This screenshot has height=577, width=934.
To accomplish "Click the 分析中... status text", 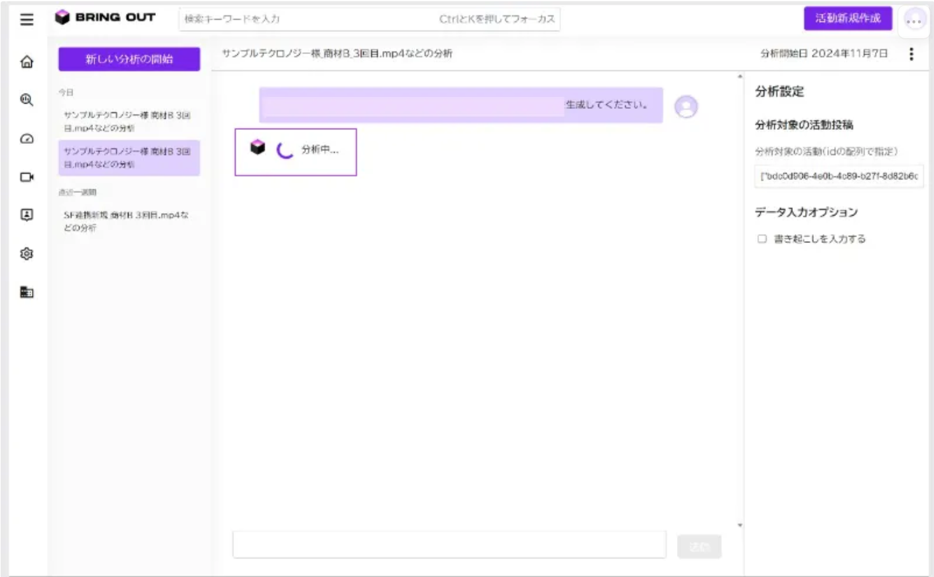I will point(320,149).
